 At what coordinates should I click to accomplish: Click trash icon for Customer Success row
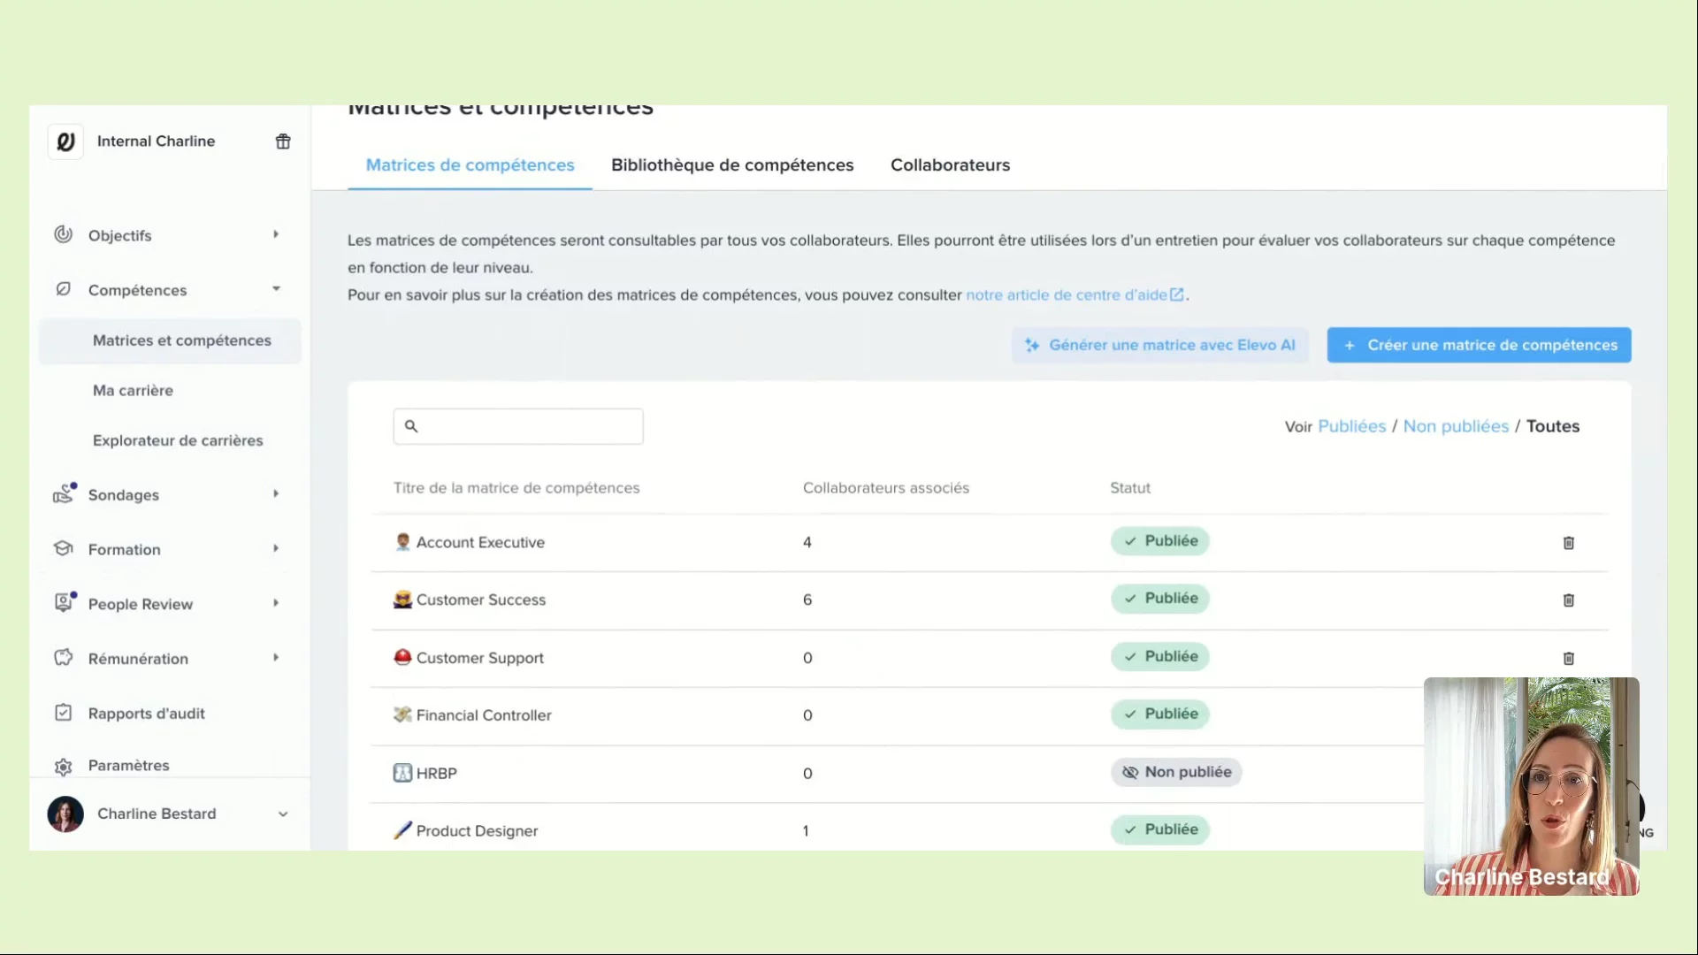point(1568,600)
